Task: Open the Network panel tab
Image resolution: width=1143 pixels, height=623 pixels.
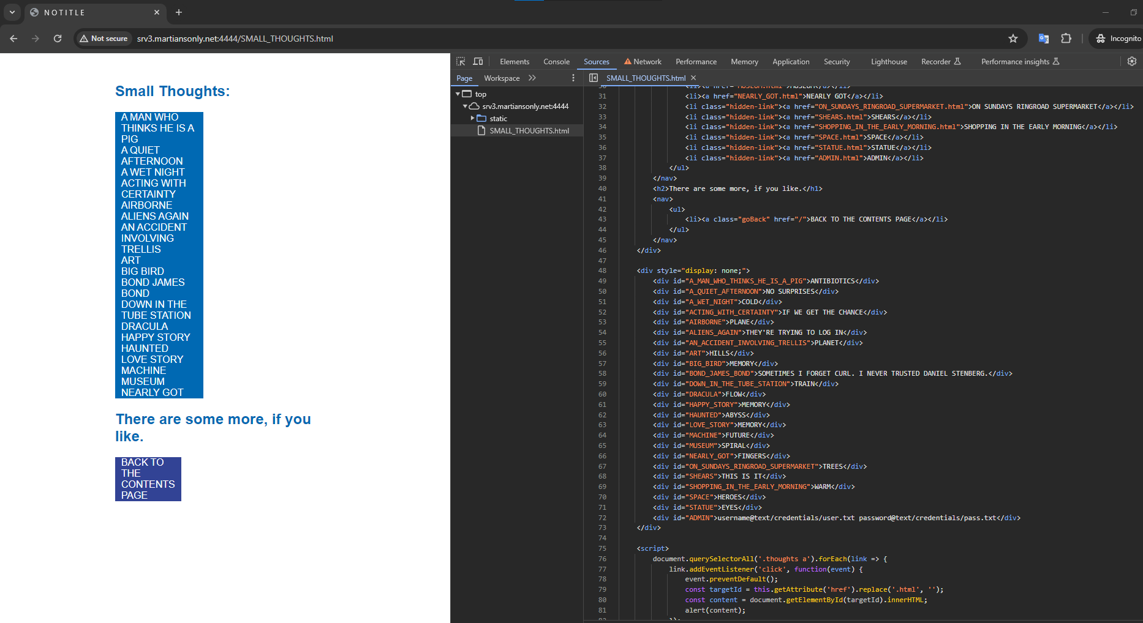Action: click(643, 62)
